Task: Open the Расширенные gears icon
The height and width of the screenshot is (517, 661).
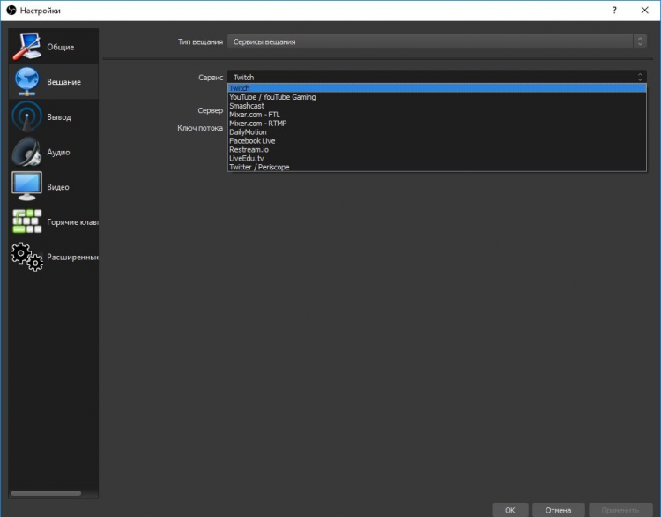Action: click(x=26, y=257)
